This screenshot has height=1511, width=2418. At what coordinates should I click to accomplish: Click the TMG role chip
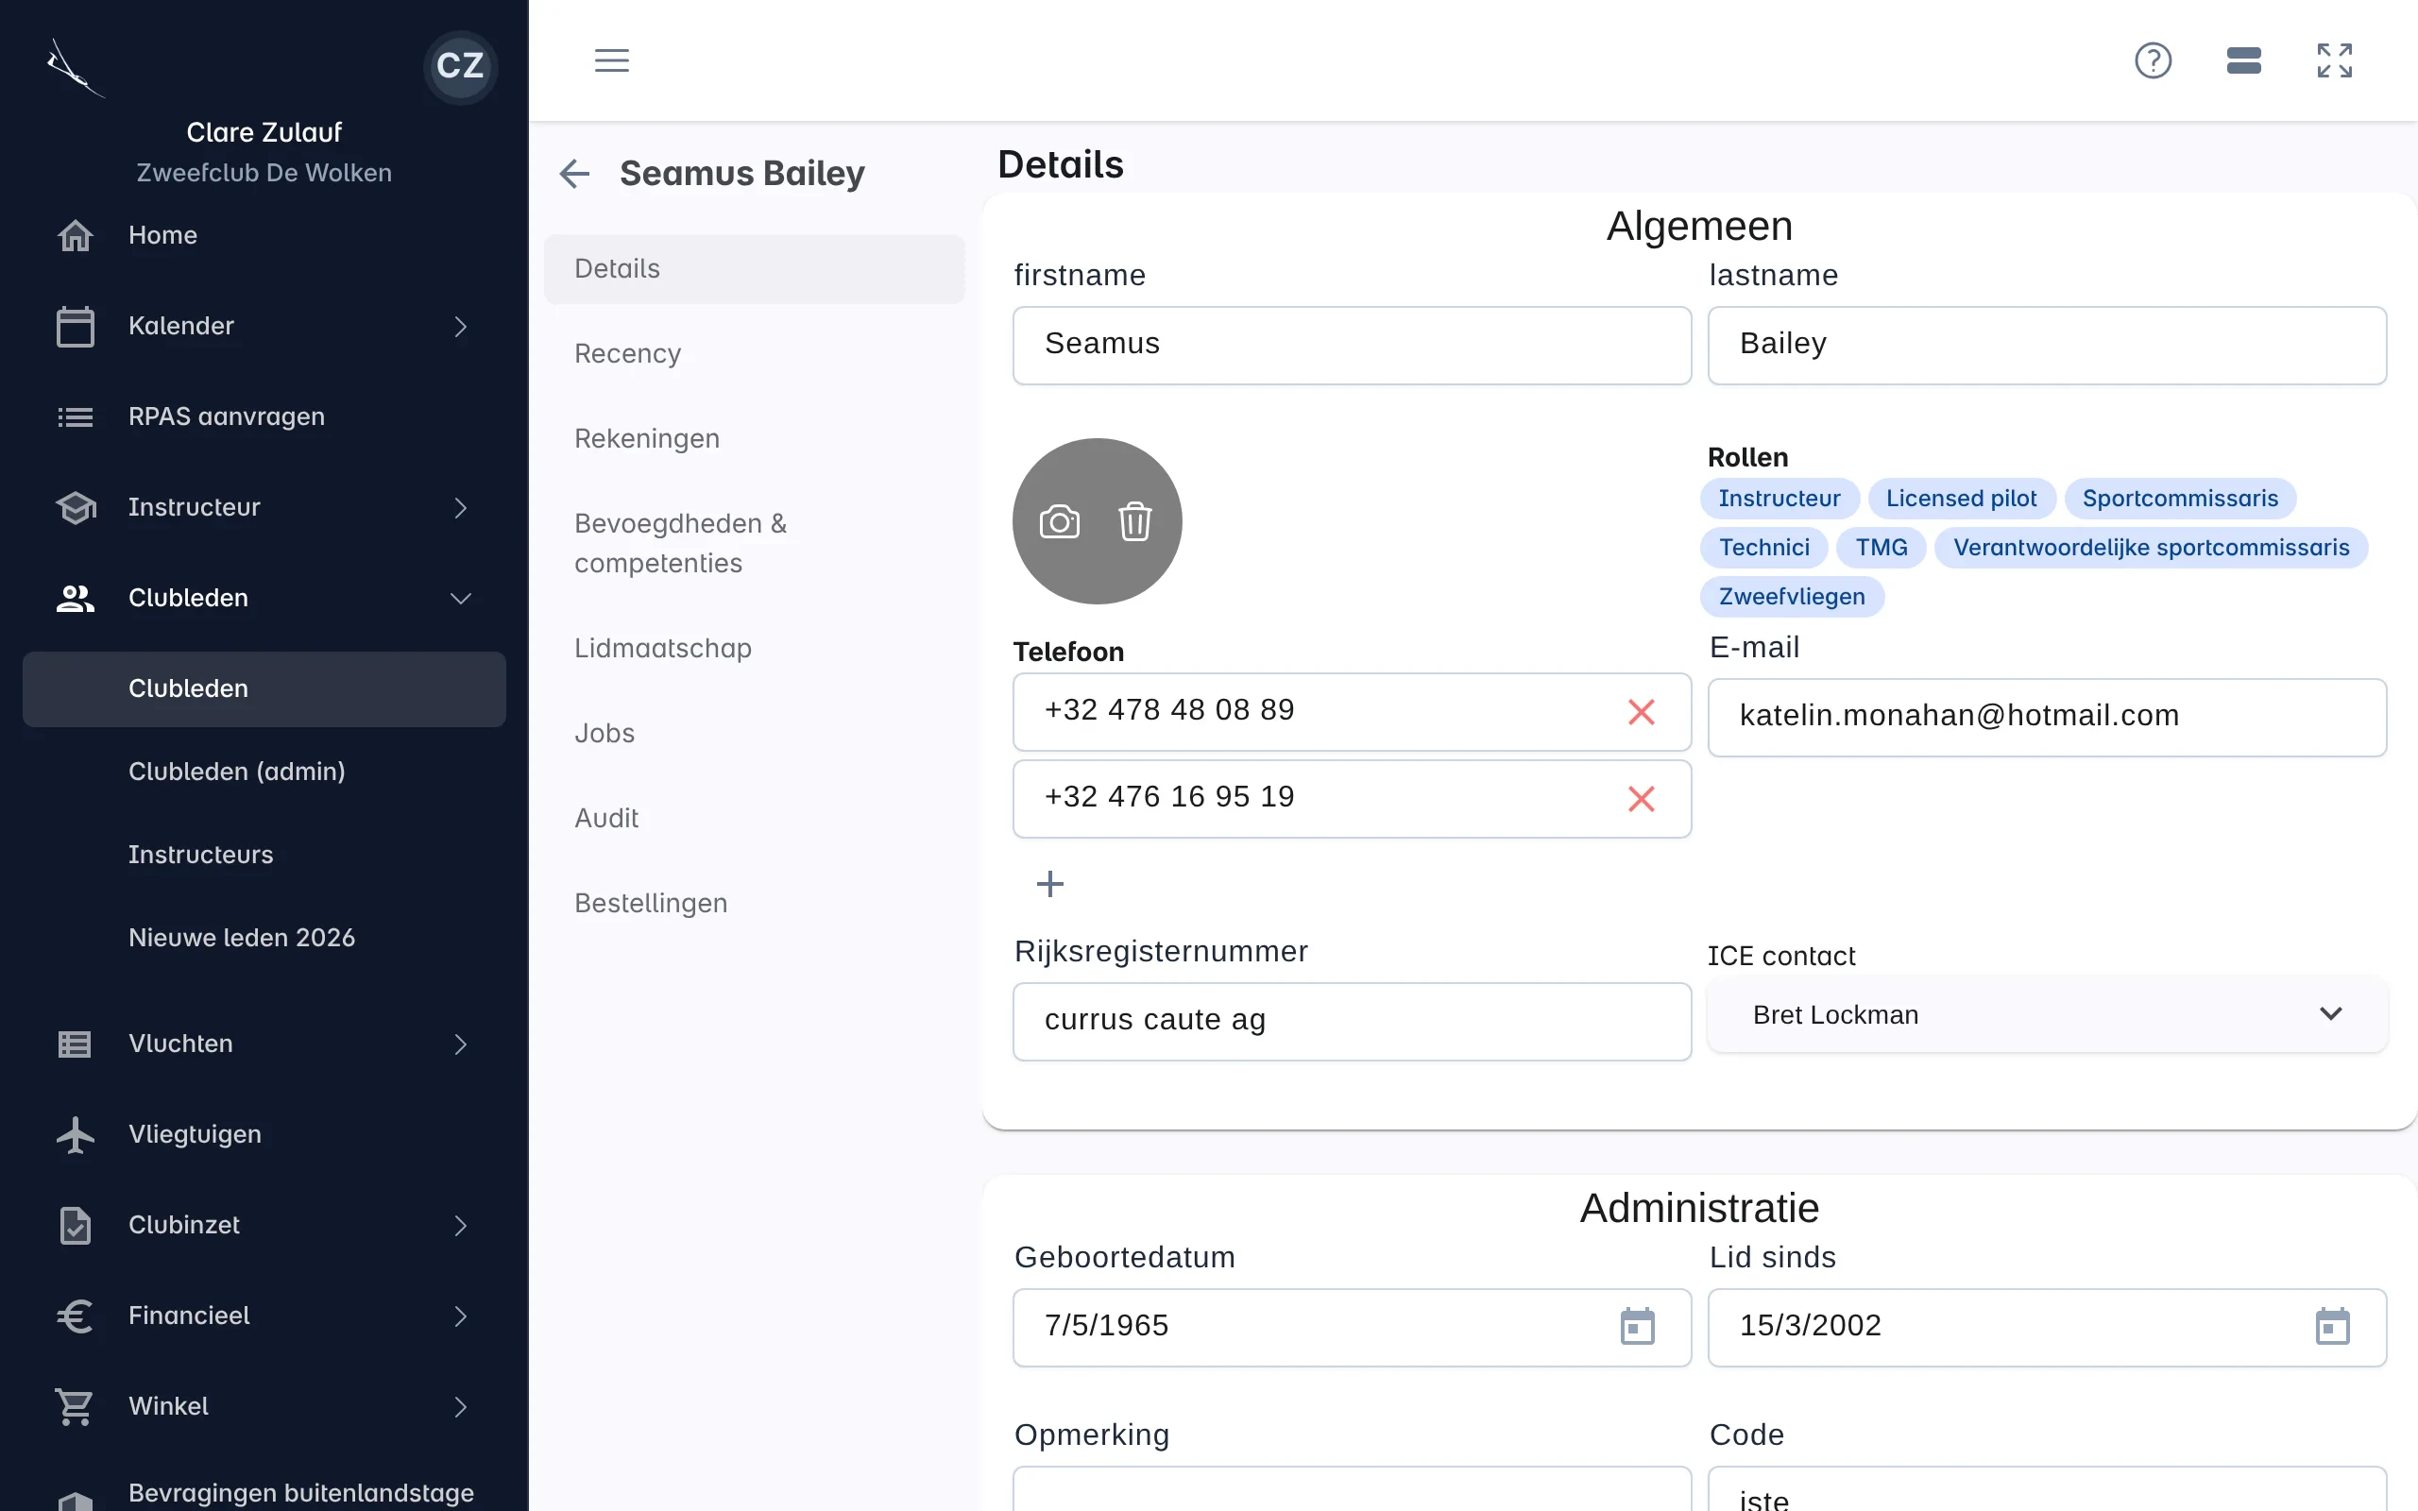coord(1882,548)
